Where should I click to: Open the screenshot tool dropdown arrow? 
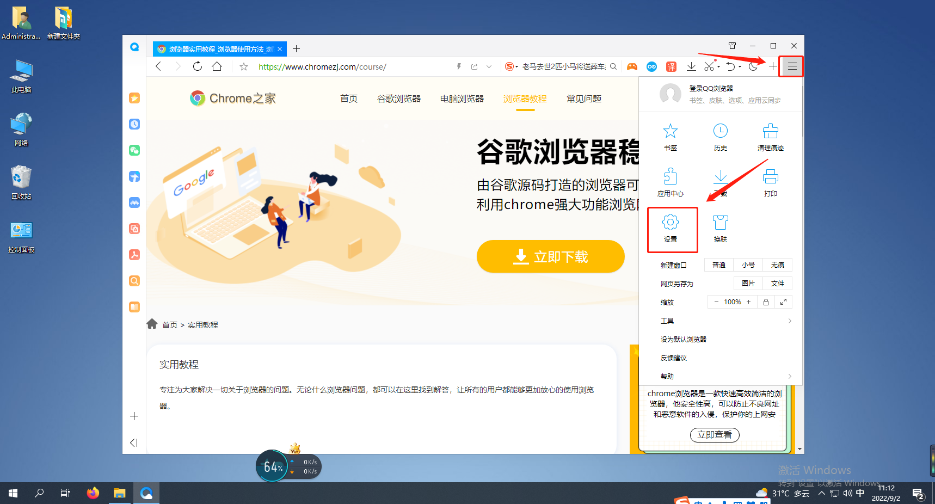coord(718,66)
